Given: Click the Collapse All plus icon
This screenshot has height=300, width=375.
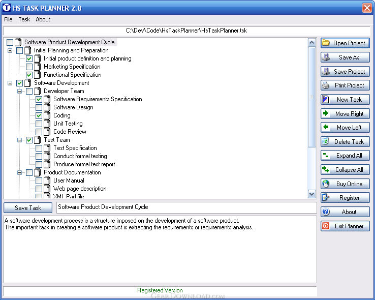Looking at the screenshot, I should (x=326, y=170).
